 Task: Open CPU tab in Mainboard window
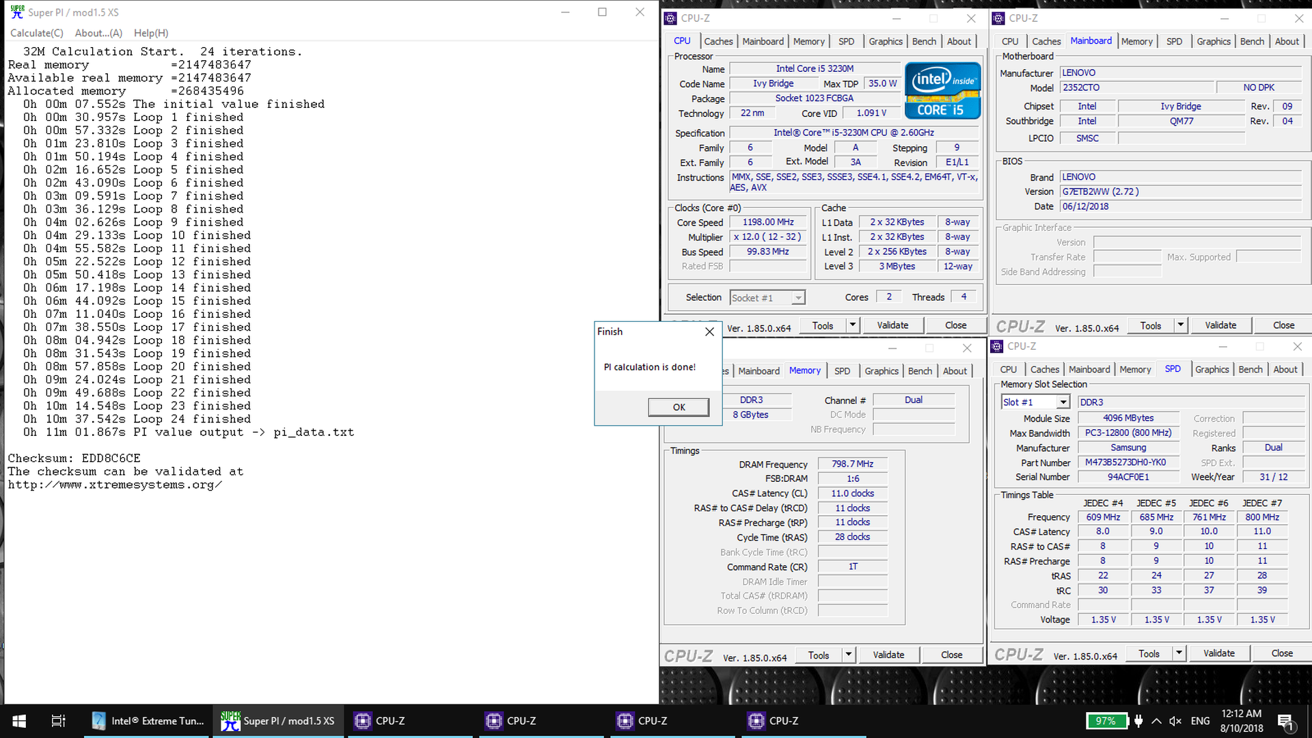[1010, 42]
